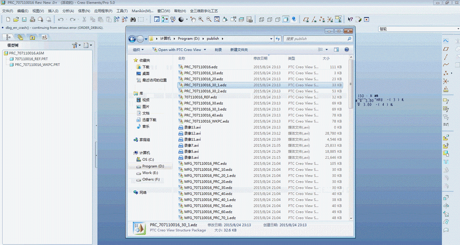
Task: Click the layers icon in Creo toolbar
Action: click(x=242, y=19)
